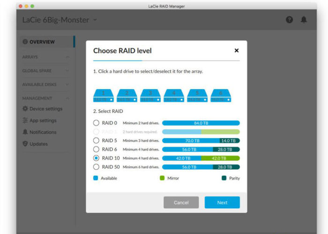Click the Device settings gear icon
This screenshot has width=328, height=234.
pos(25,109)
